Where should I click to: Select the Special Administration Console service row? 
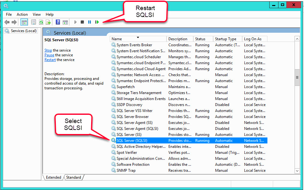pyautogui.click(x=189, y=159)
